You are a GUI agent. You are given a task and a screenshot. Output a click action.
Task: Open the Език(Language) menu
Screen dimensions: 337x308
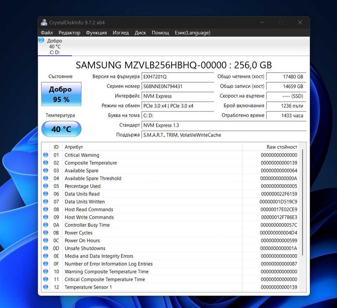tap(193, 33)
